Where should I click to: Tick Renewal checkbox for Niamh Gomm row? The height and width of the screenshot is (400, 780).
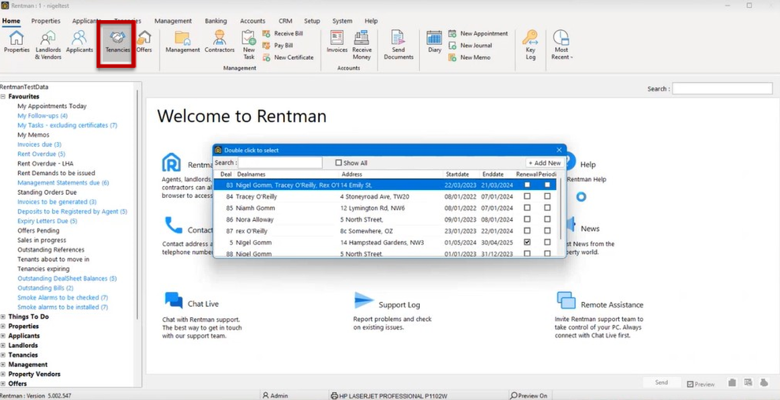click(526, 207)
